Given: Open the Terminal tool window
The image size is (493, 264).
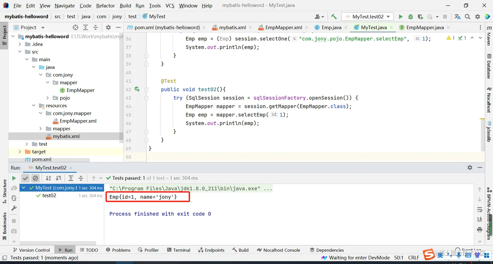Looking at the screenshot, I should [178, 250].
